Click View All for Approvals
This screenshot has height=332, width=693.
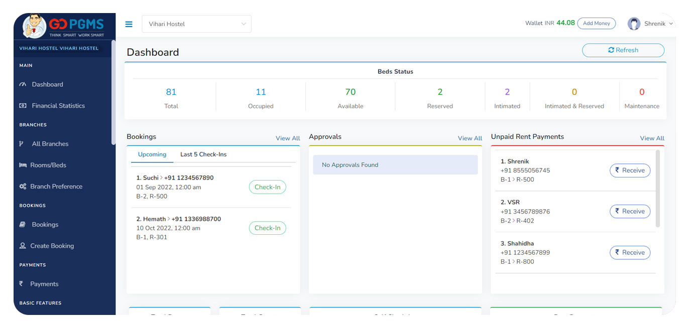pos(470,138)
